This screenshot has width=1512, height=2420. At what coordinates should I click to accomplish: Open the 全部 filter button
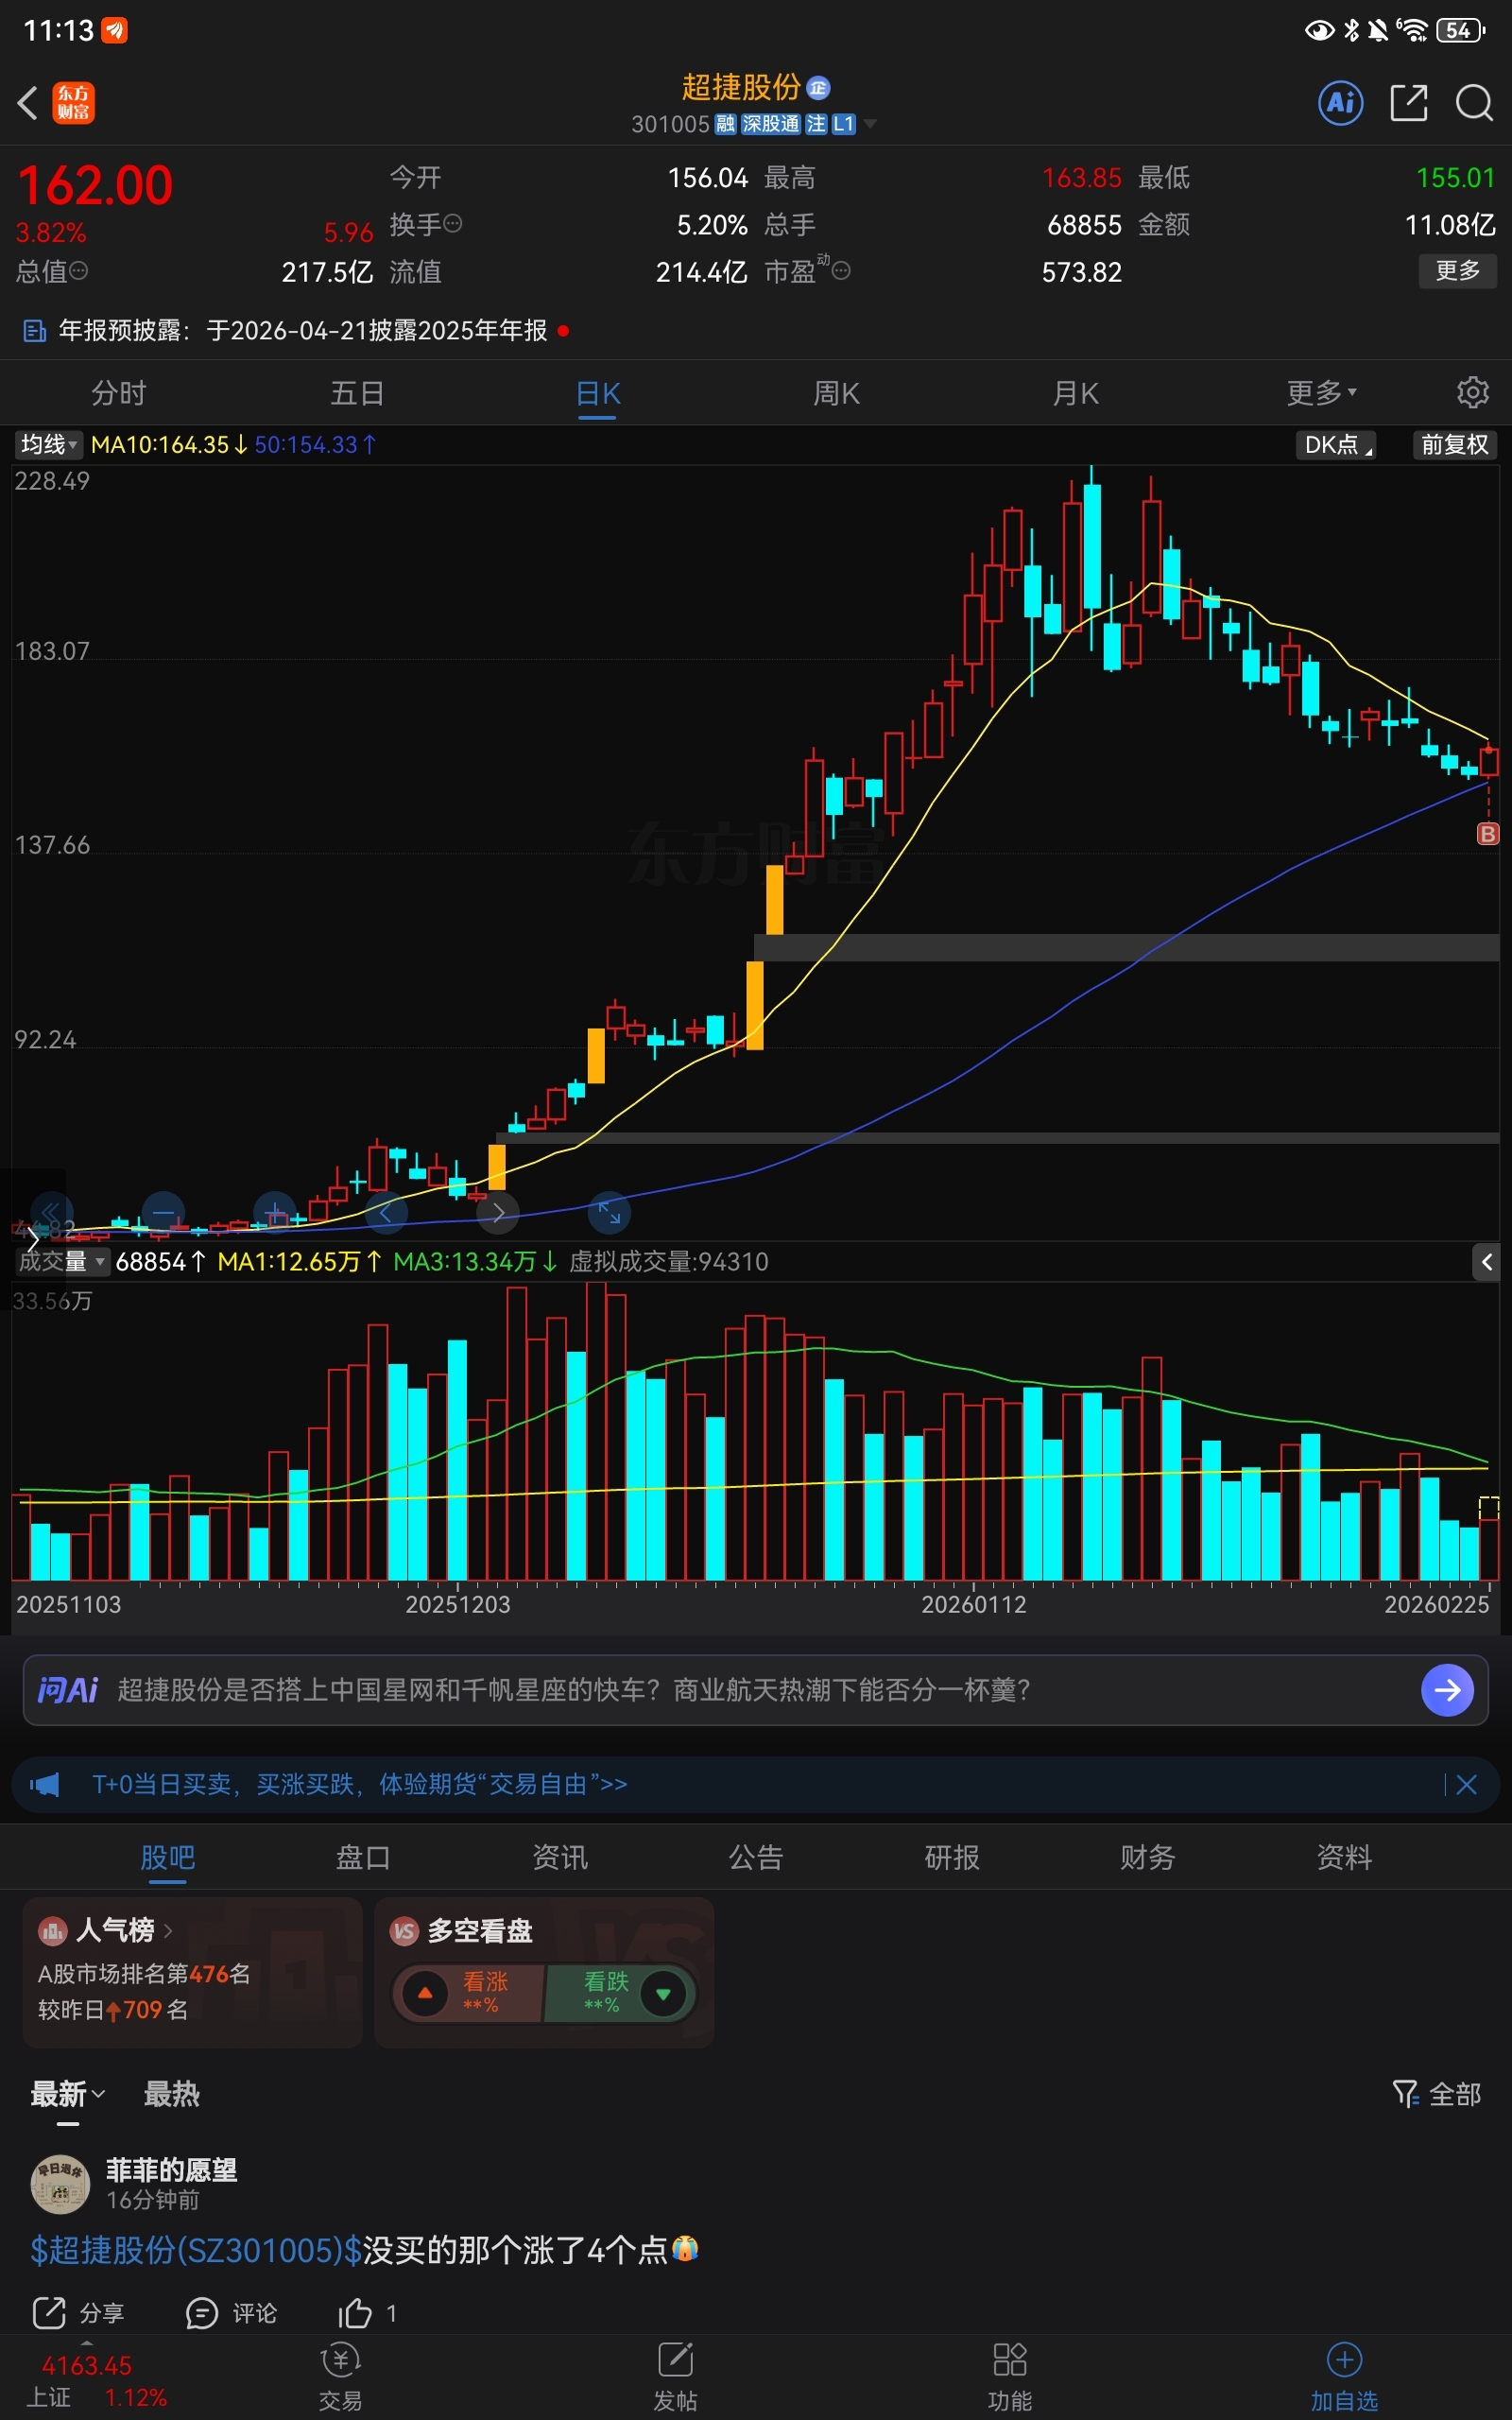1436,2093
